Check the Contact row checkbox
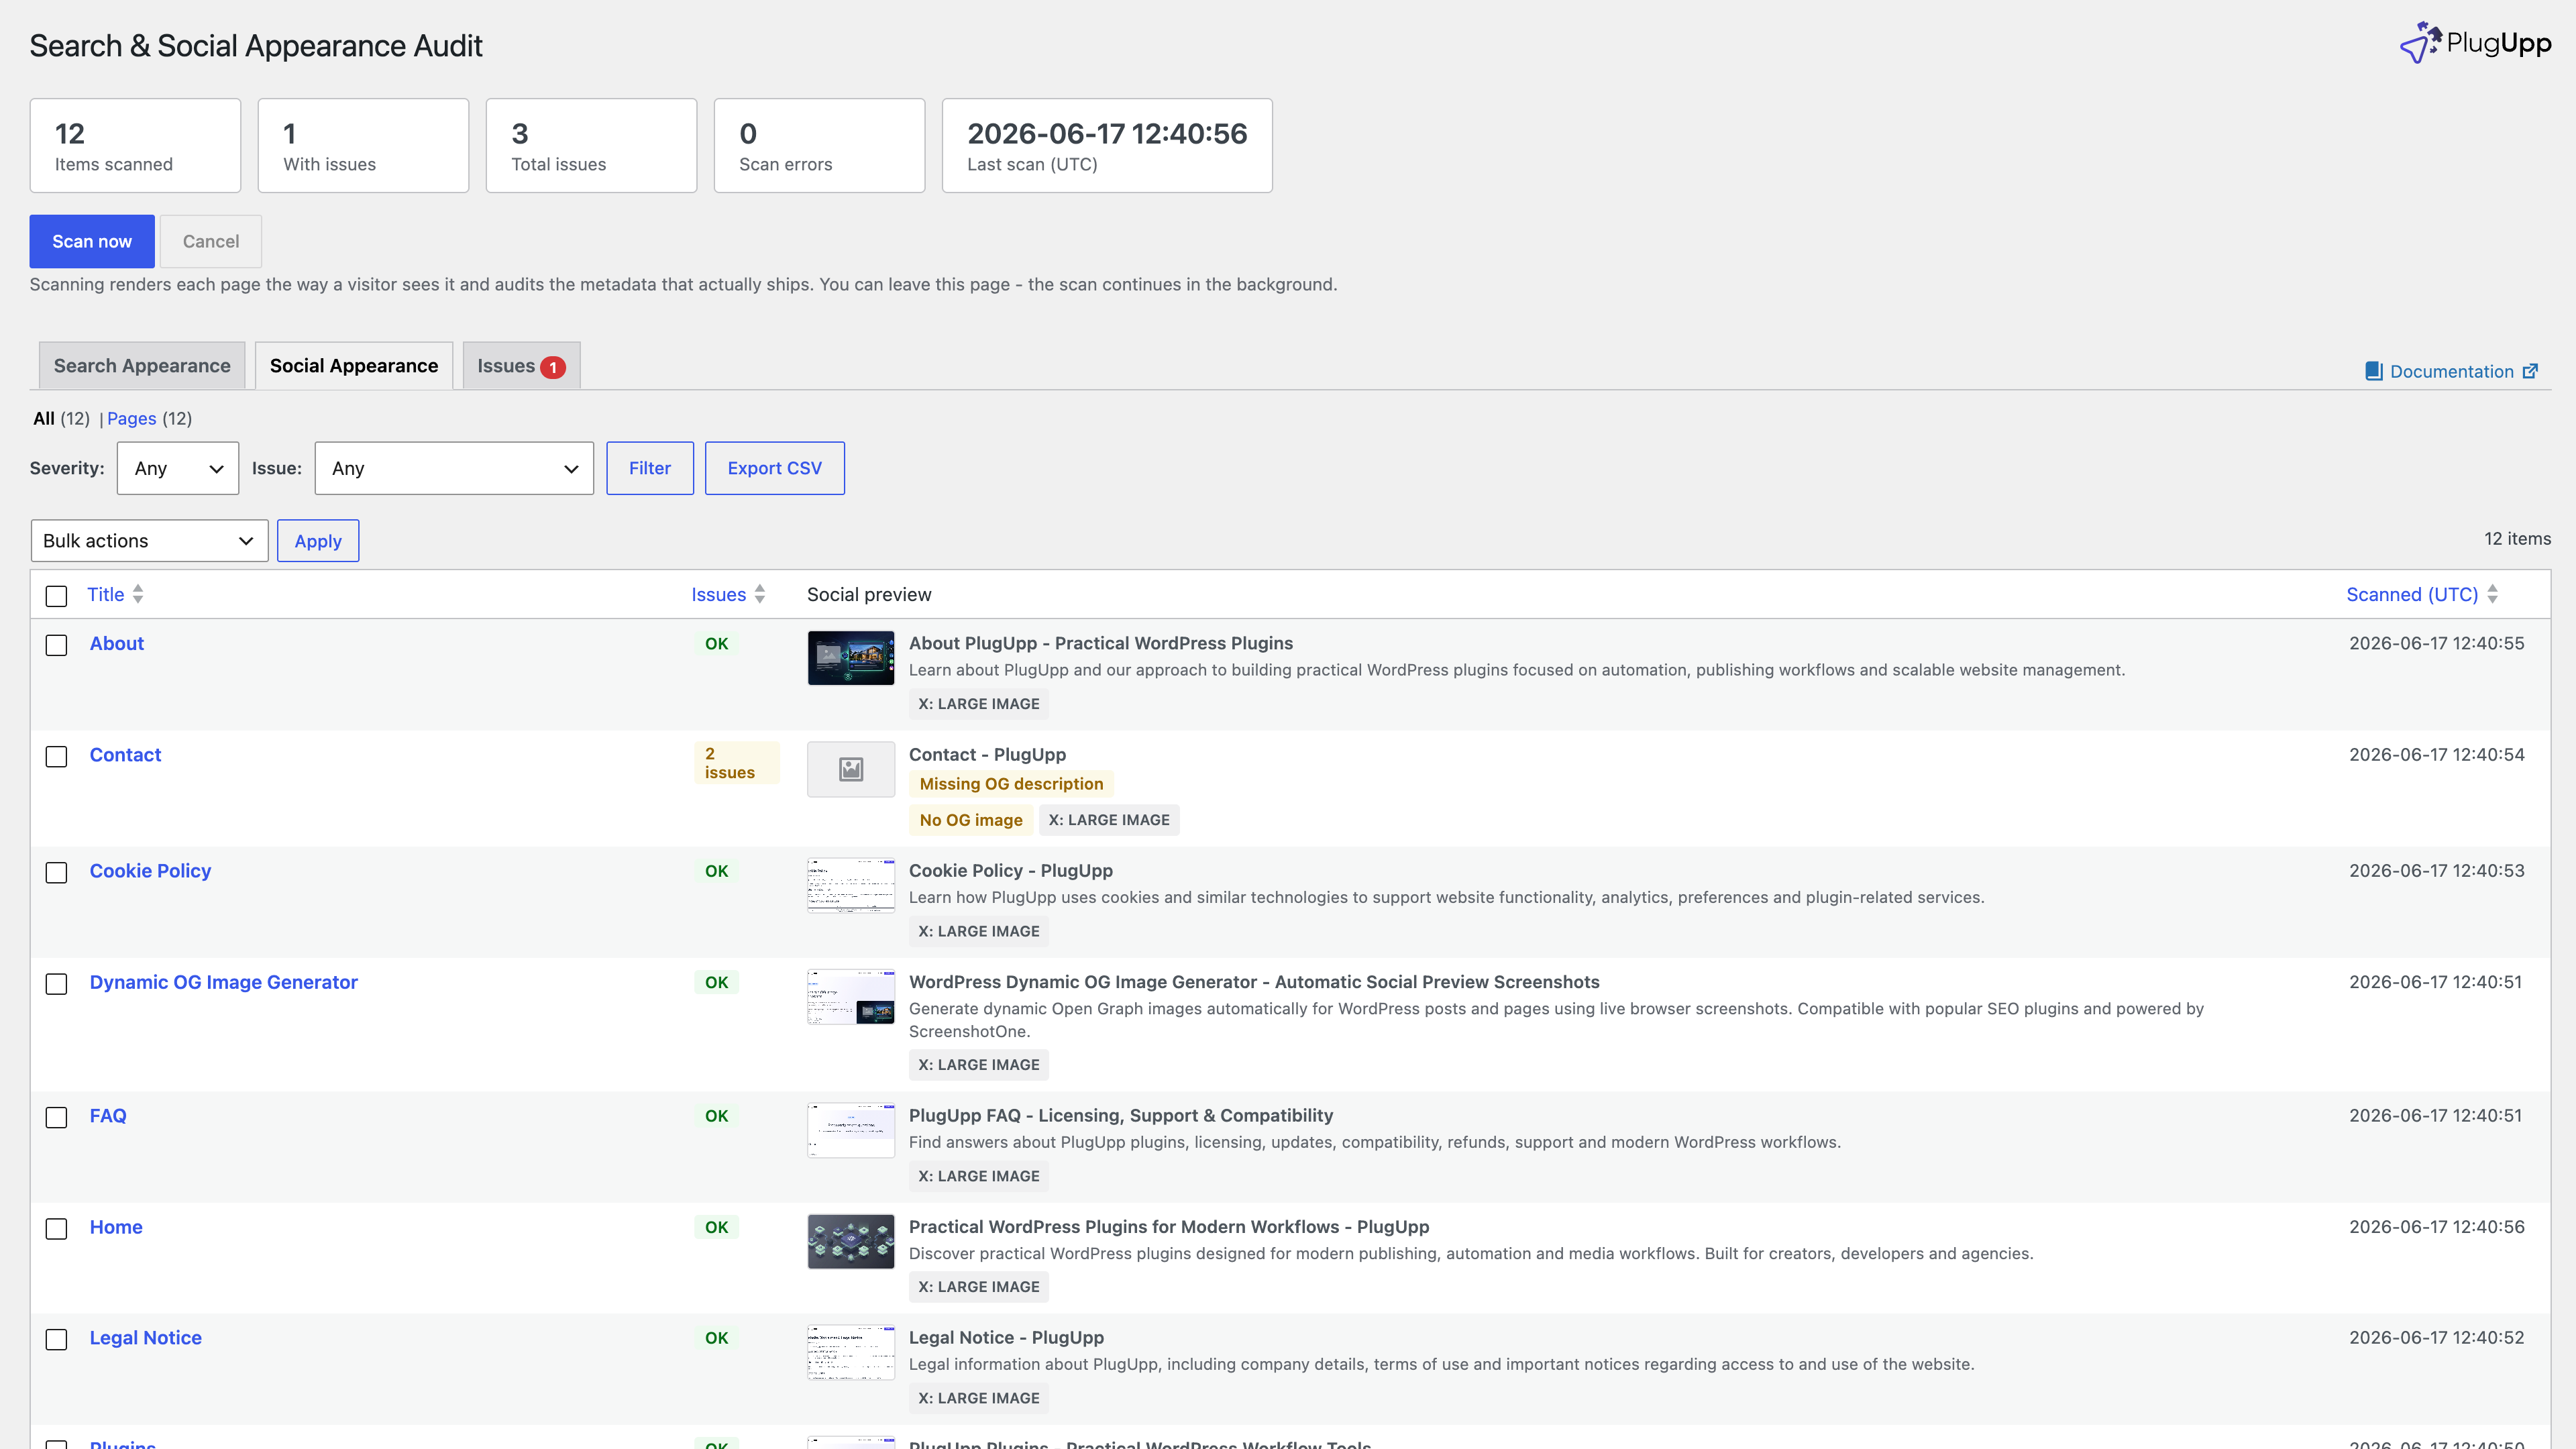This screenshot has width=2576, height=1449. (57, 756)
